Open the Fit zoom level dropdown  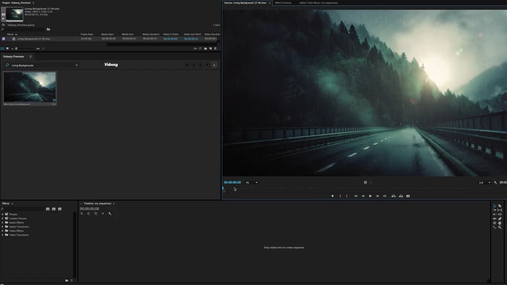point(251,183)
